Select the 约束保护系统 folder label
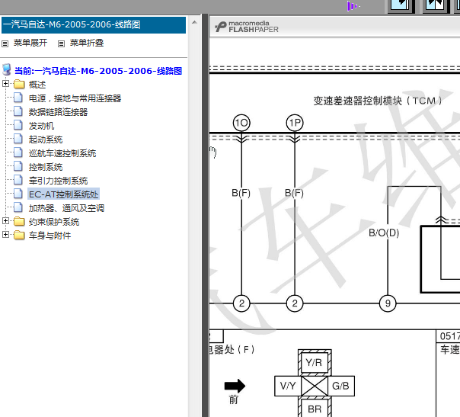The width and height of the screenshot is (460, 417). [x=54, y=222]
